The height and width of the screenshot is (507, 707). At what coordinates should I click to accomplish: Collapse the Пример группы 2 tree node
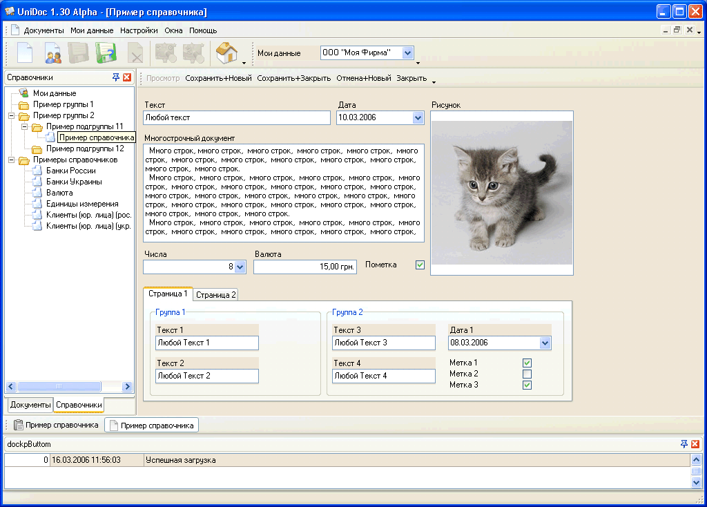tap(12, 115)
